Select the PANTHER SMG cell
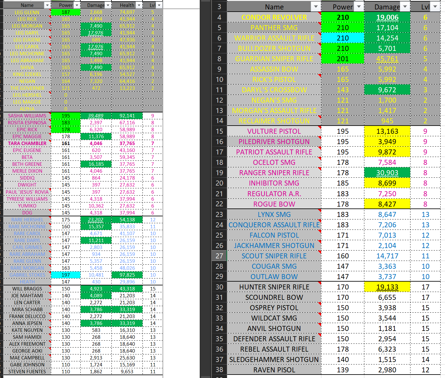Image resolution: width=445 pixels, height=378 pixels. (x=274, y=28)
